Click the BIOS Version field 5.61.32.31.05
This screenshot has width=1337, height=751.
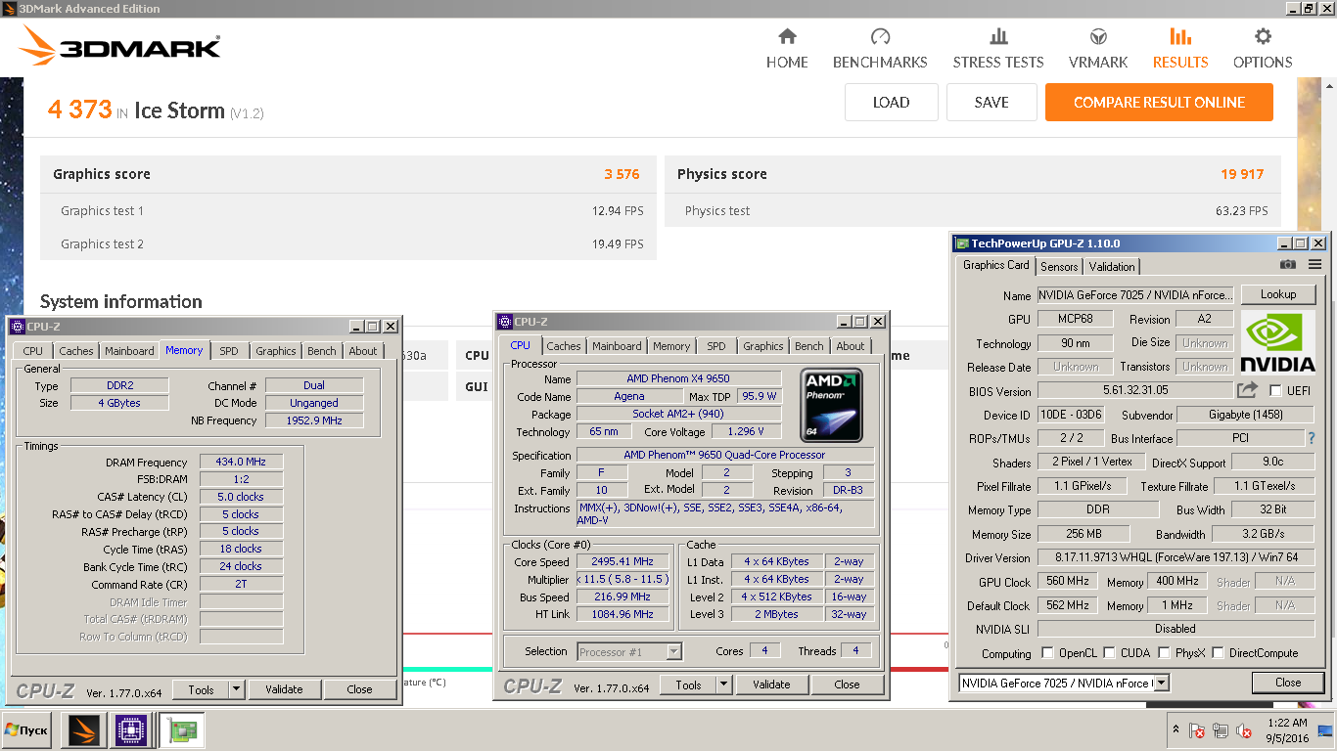pyautogui.click(x=1135, y=391)
